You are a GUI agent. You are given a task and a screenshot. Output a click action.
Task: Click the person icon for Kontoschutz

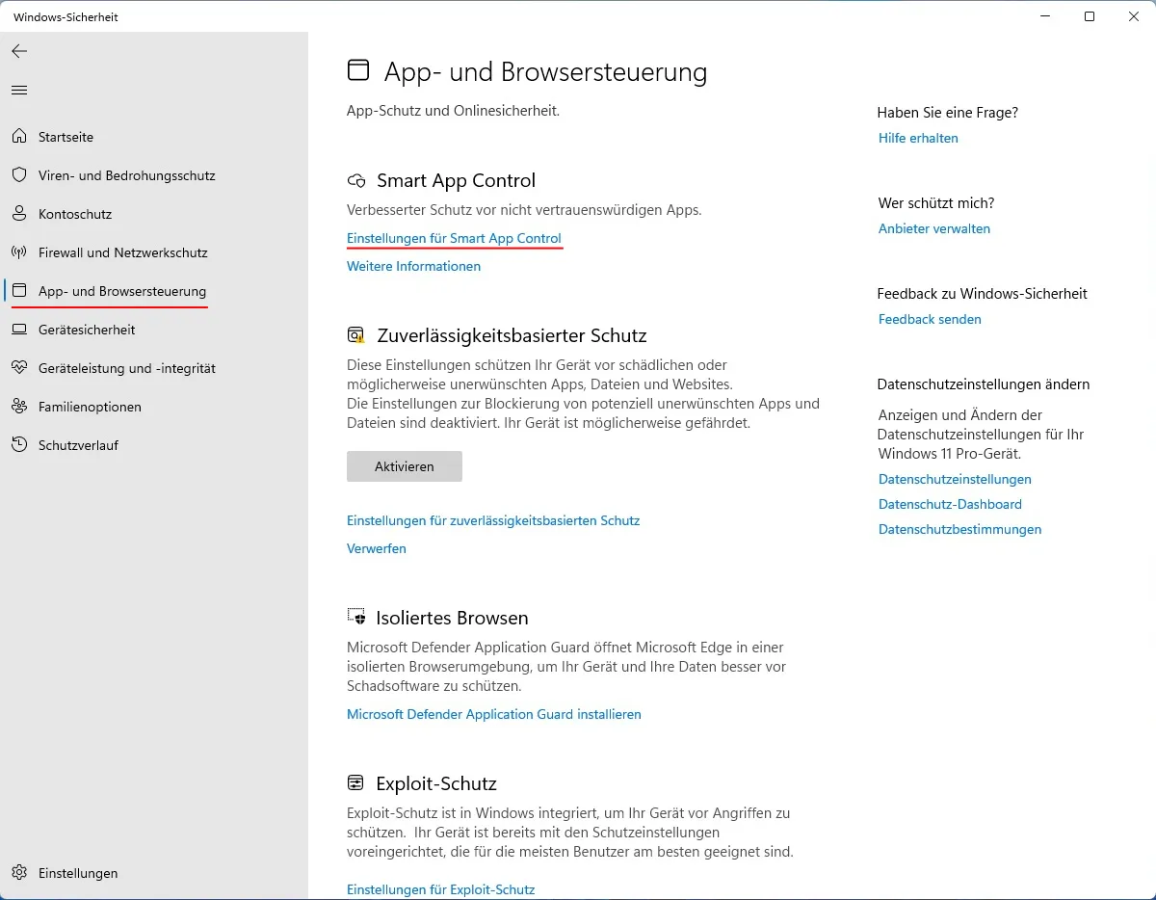pyautogui.click(x=19, y=214)
